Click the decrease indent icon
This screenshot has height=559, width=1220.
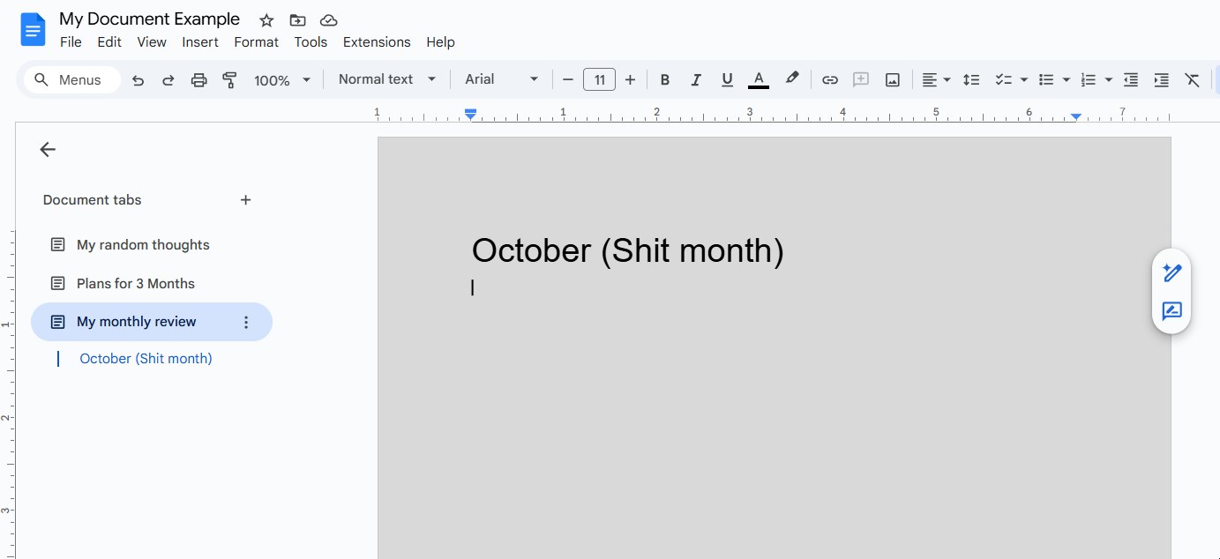tap(1131, 80)
